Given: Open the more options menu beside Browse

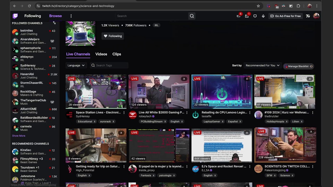Looking at the screenshot, I should coord(71,16).
